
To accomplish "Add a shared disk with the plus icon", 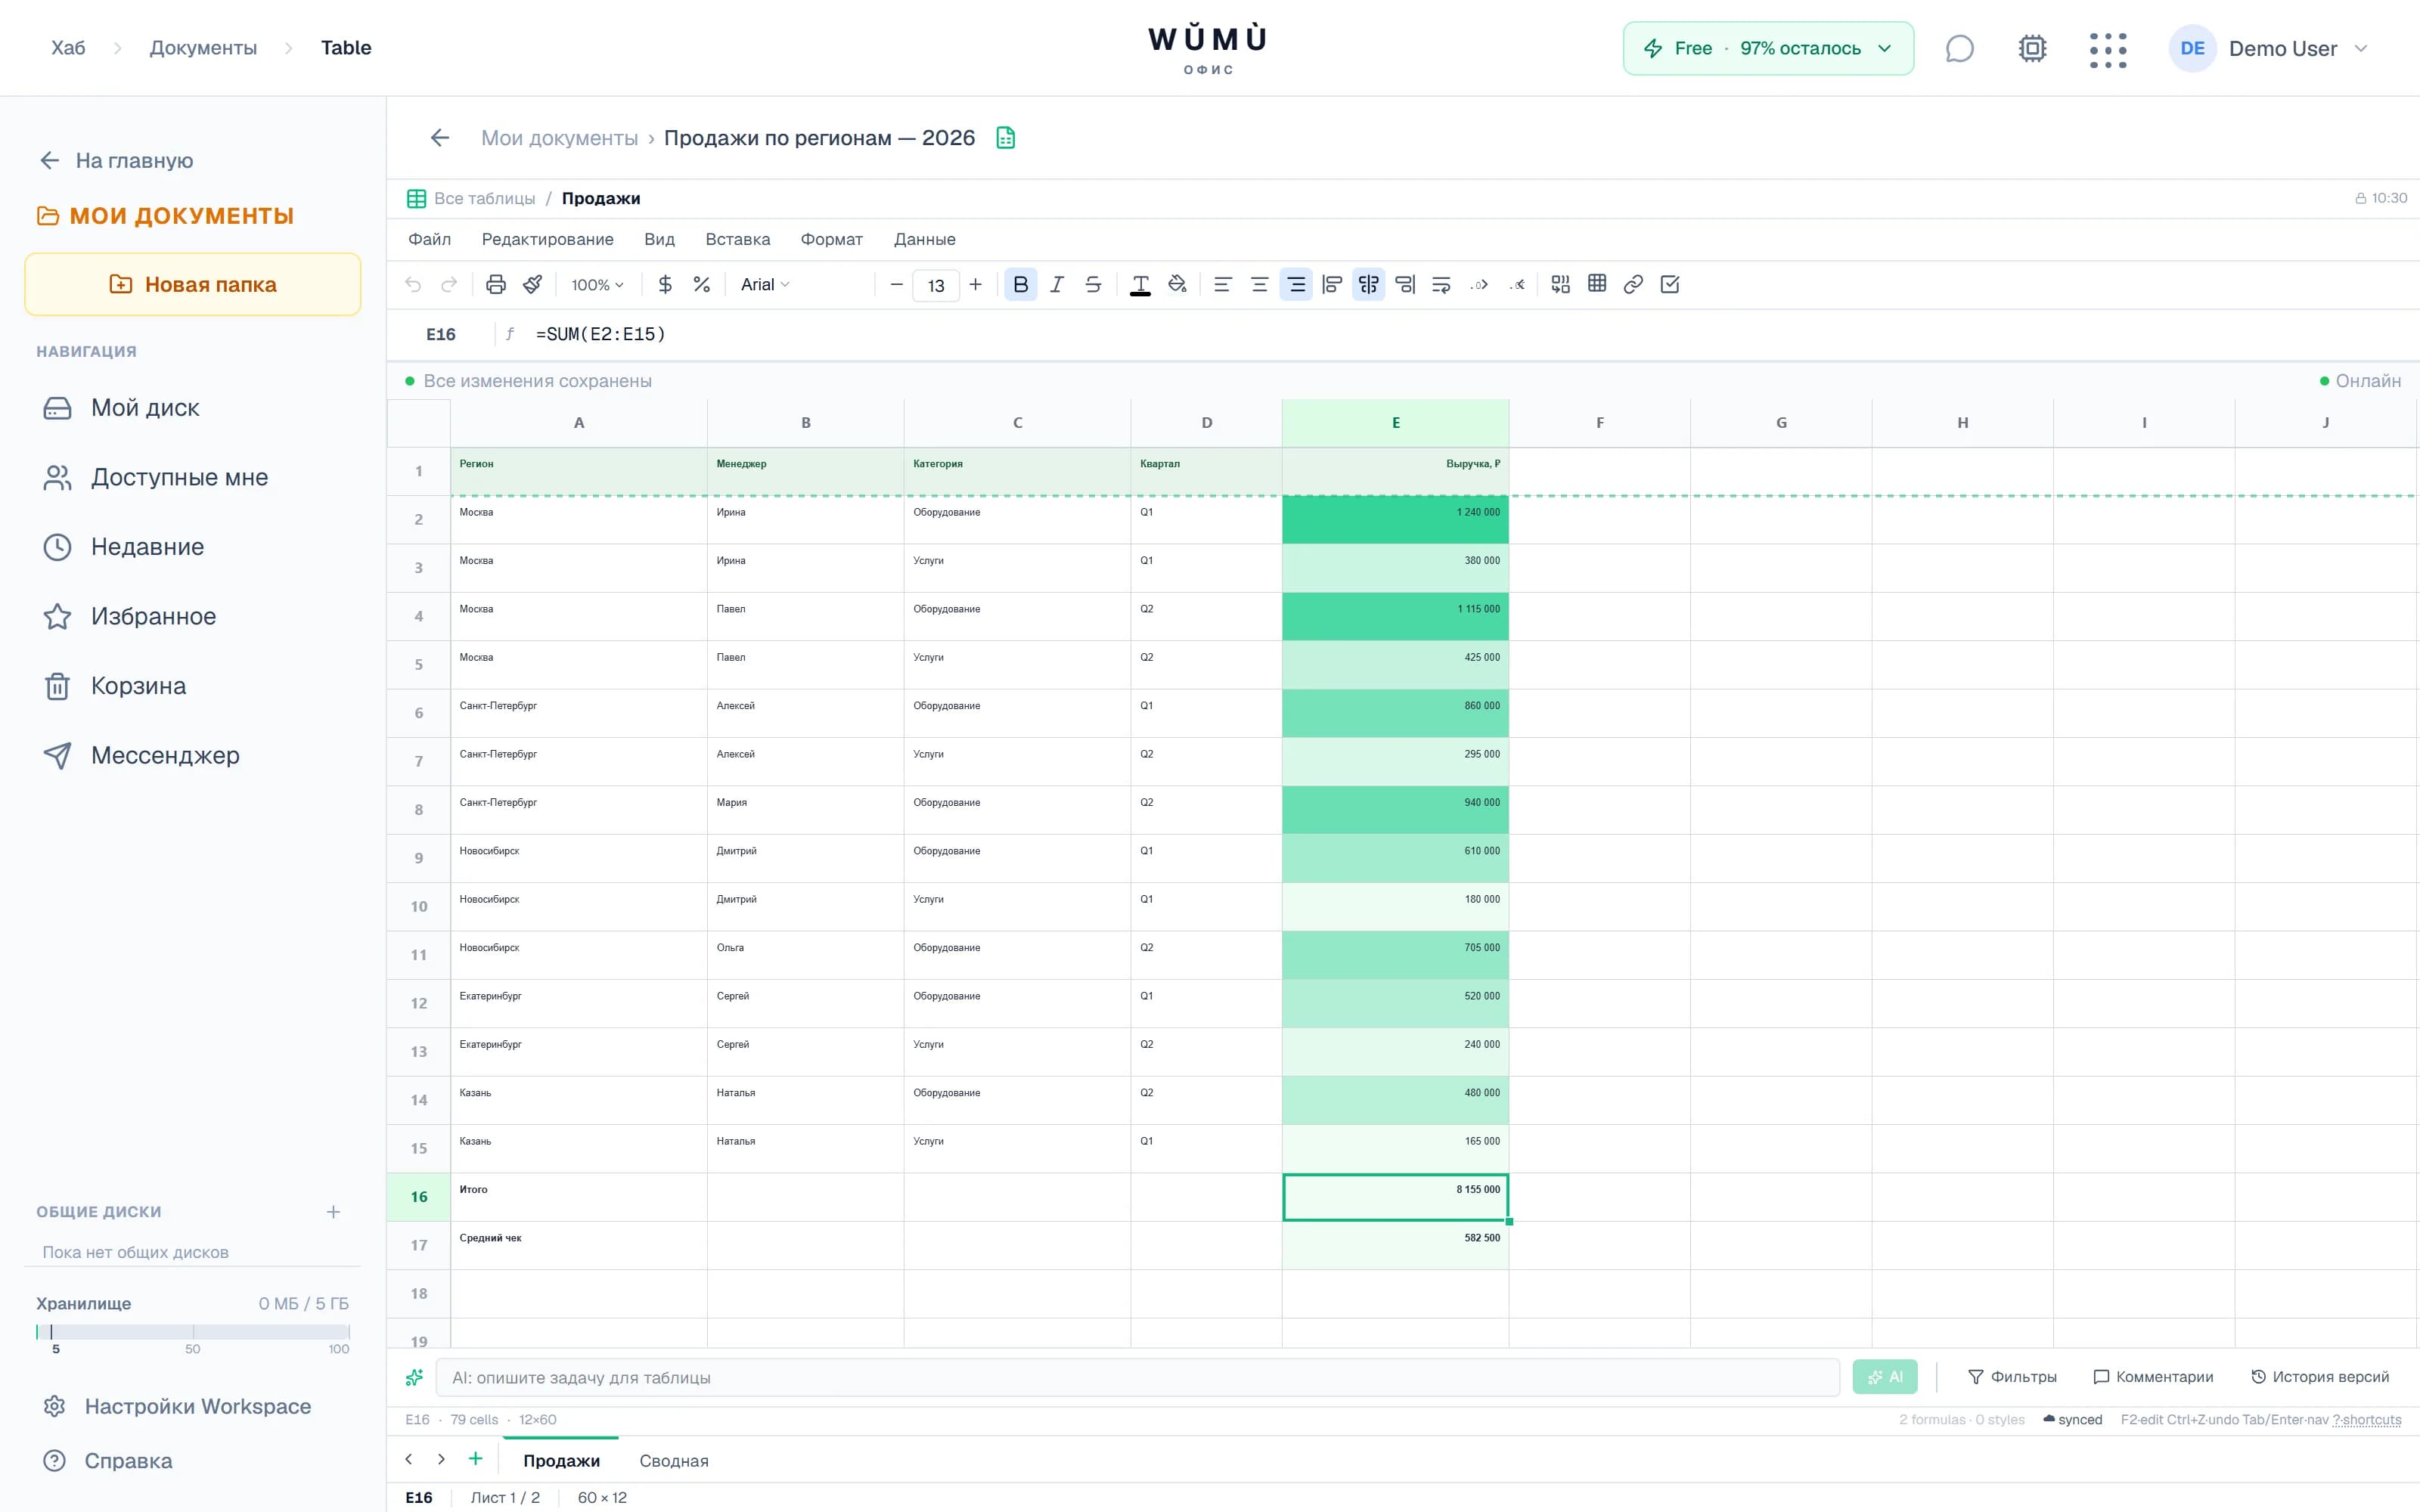I will click(334, 1212).
